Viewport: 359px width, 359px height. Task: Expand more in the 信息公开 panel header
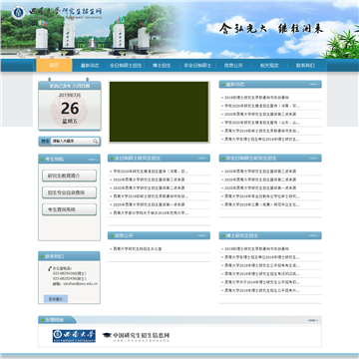[x=202, y=235]
